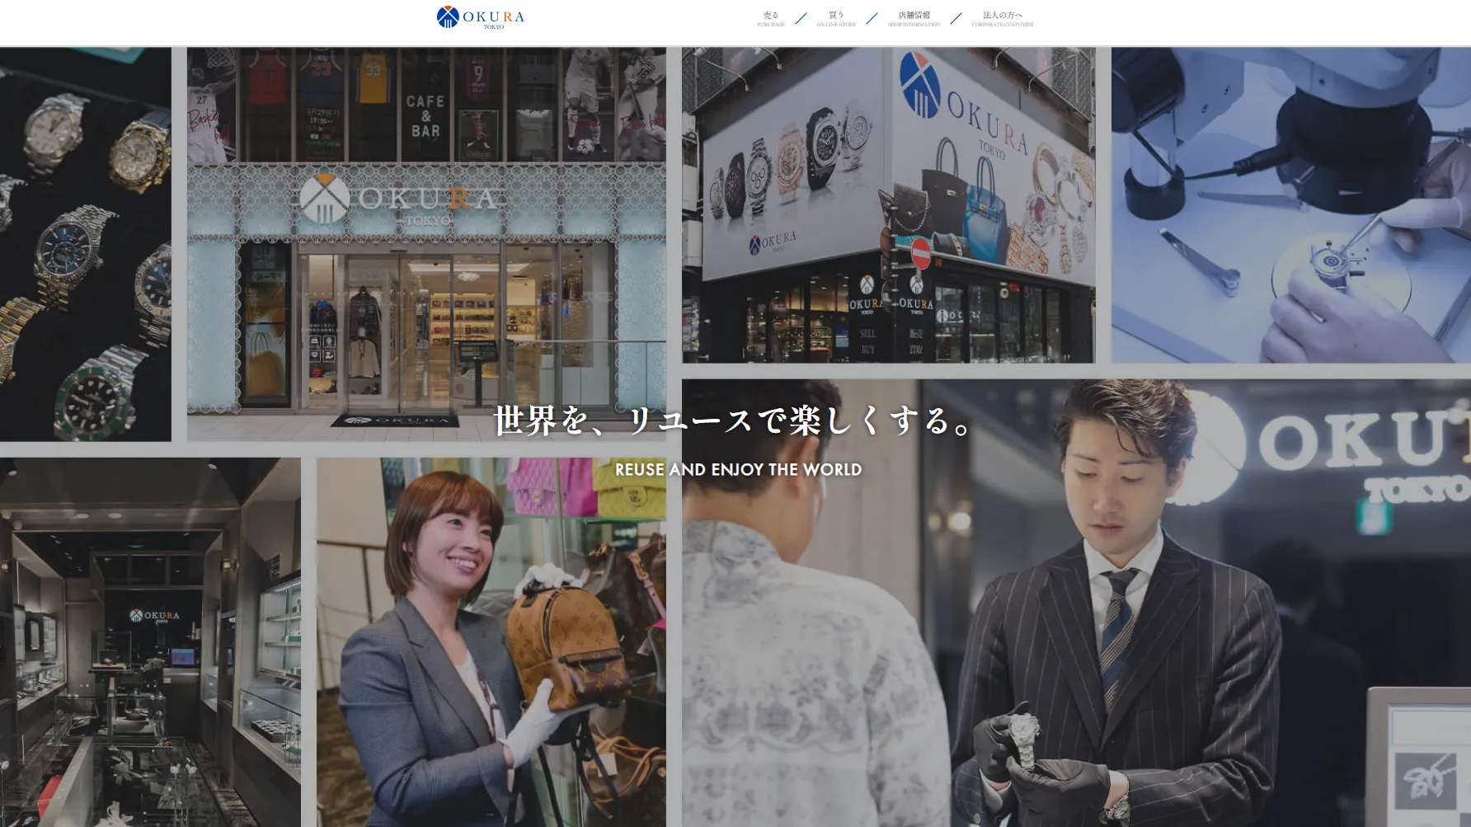
Task: Click the OKURA storefront with CAFE & BAR photo
Action: point(426,244)
